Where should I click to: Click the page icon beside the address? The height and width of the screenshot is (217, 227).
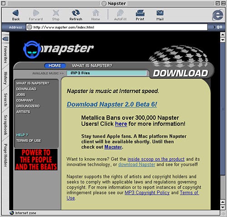tap(30, 27)
